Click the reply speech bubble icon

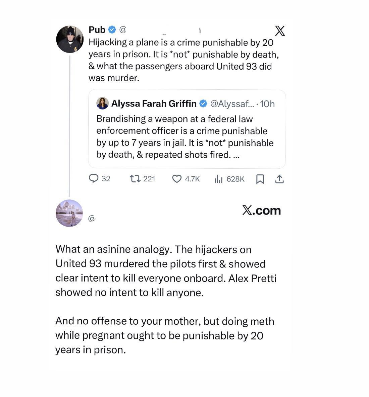(x=93, y=179)
